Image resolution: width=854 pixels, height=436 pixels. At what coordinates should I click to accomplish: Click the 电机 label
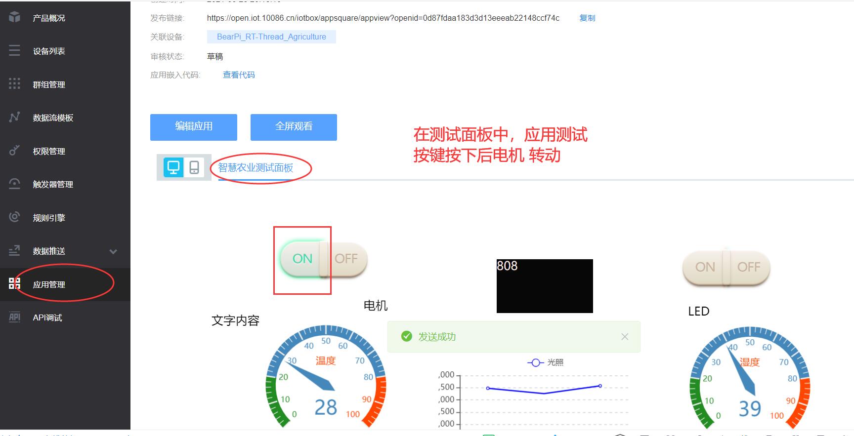click(x=376, y=306)
